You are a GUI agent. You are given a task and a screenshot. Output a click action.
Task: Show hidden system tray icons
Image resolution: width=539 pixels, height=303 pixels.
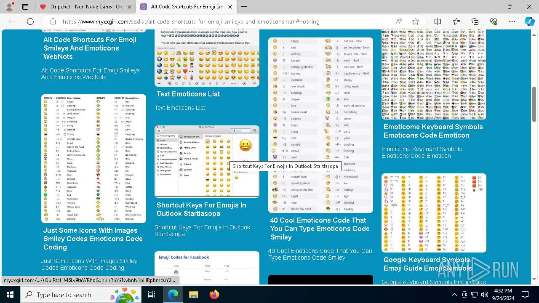tap(454, 295)
